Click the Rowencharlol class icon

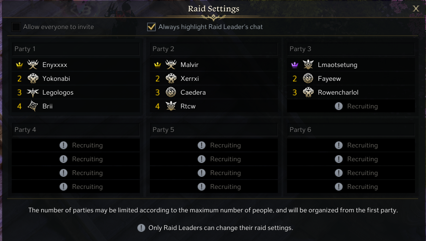308,93
